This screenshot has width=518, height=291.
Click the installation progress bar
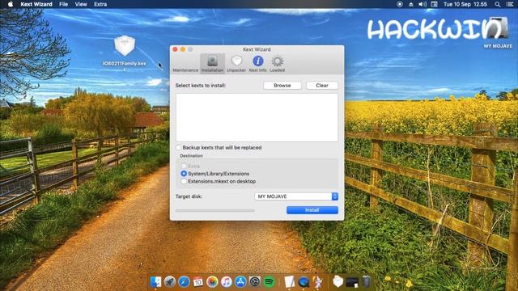(x=215, y=210)
